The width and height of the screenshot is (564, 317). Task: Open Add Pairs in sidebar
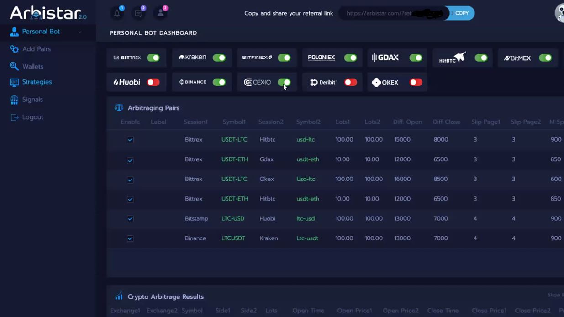[37, 49]
